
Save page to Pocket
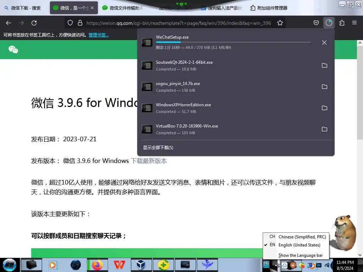316,23
